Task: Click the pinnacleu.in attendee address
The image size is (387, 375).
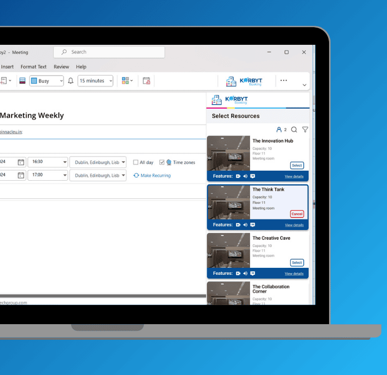Action: tap(11, 132)
